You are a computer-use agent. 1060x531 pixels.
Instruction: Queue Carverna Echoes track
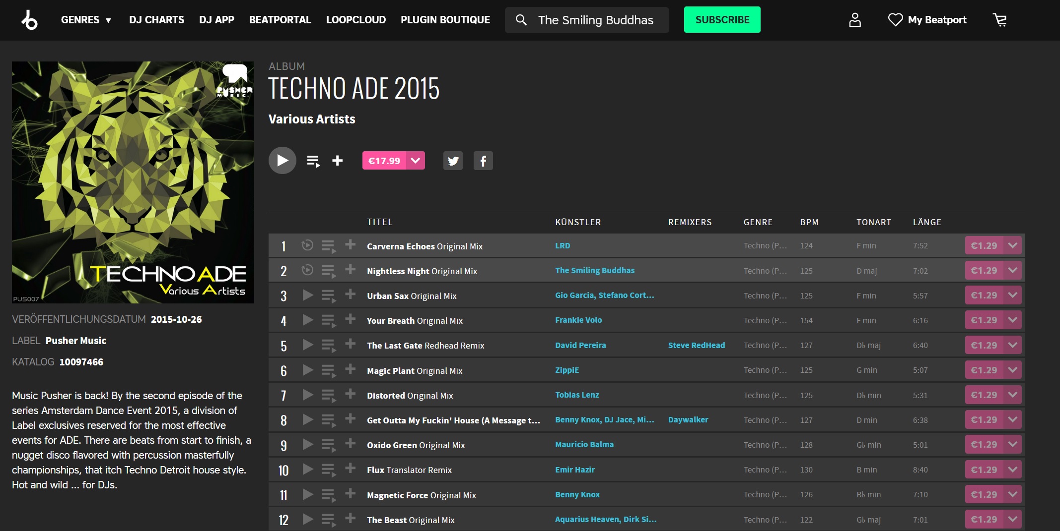click(x=328, y=246)
